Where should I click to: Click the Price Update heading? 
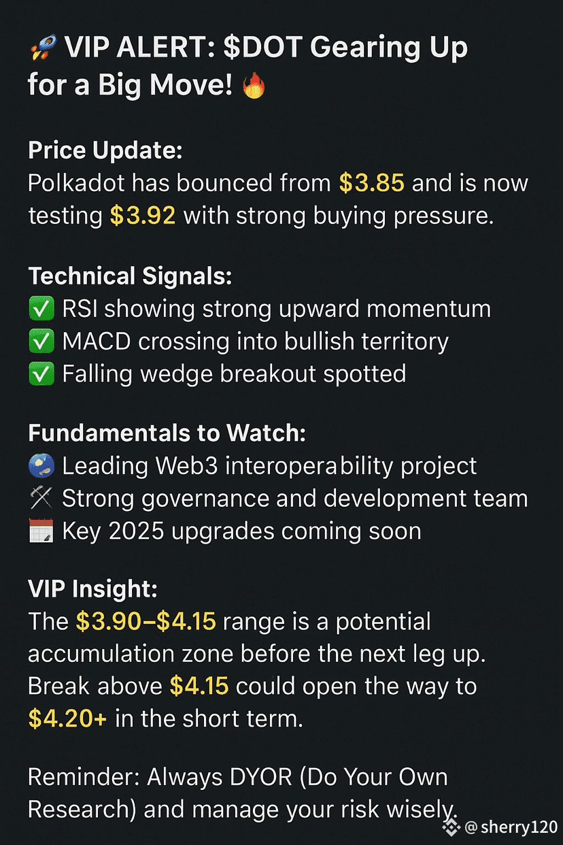105,151
